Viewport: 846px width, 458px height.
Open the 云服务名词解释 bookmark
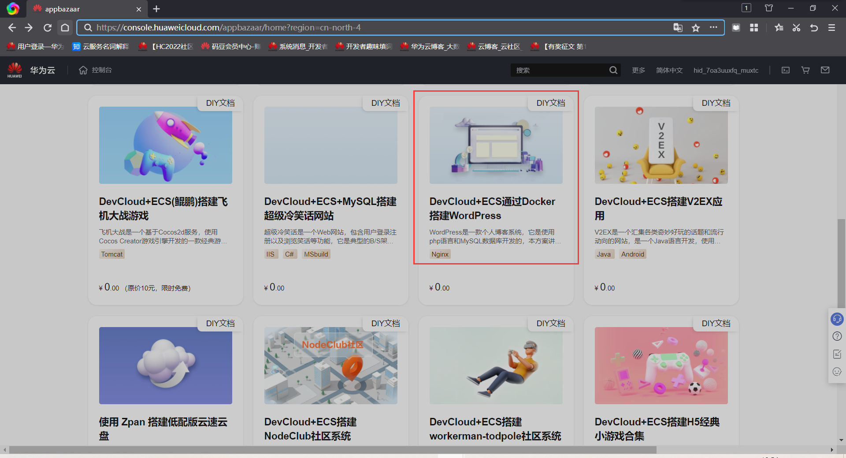[100, 46]
